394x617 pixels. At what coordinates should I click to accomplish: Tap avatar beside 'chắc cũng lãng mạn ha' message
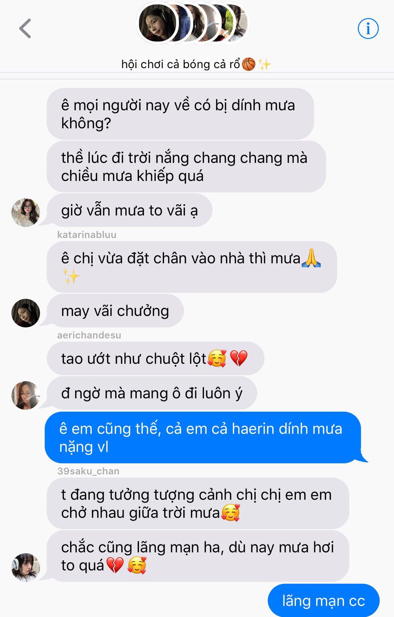(x=26, y=567)
